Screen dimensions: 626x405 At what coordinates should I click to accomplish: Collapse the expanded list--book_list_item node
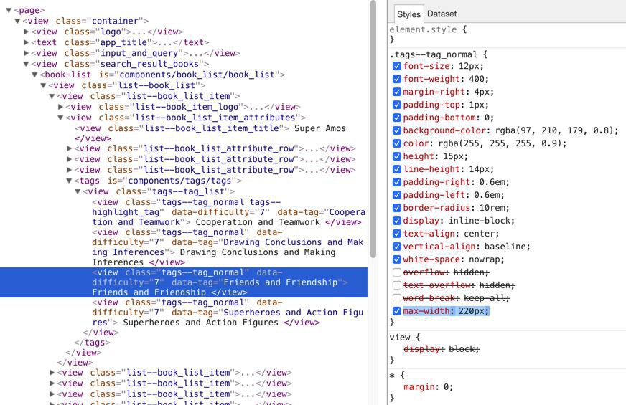pyautogui.click(x=52, y=97)
